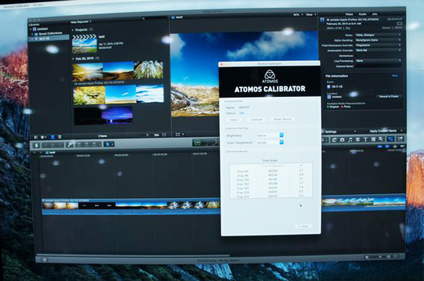
Task: Open the keyword editor key icon
Action: [70, 145]
